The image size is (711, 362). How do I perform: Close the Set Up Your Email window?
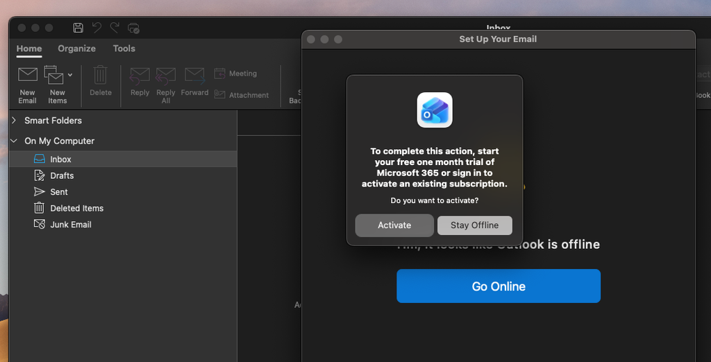click(310, 40)
